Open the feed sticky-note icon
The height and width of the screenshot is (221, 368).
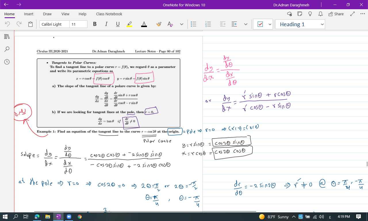[300, 14]
